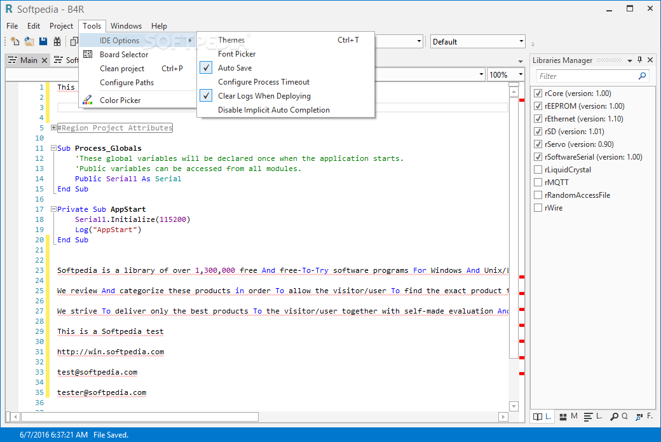
Task: Click the magnifier icon in Filter box
Action: click(x=642, y=76)
